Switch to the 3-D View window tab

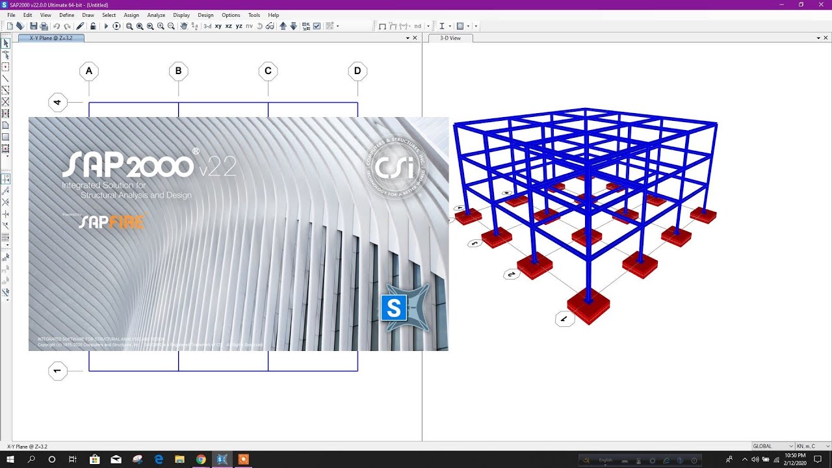click(x=450, y=38)
